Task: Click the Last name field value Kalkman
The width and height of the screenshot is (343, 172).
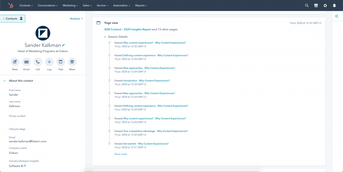Action: 14,106
